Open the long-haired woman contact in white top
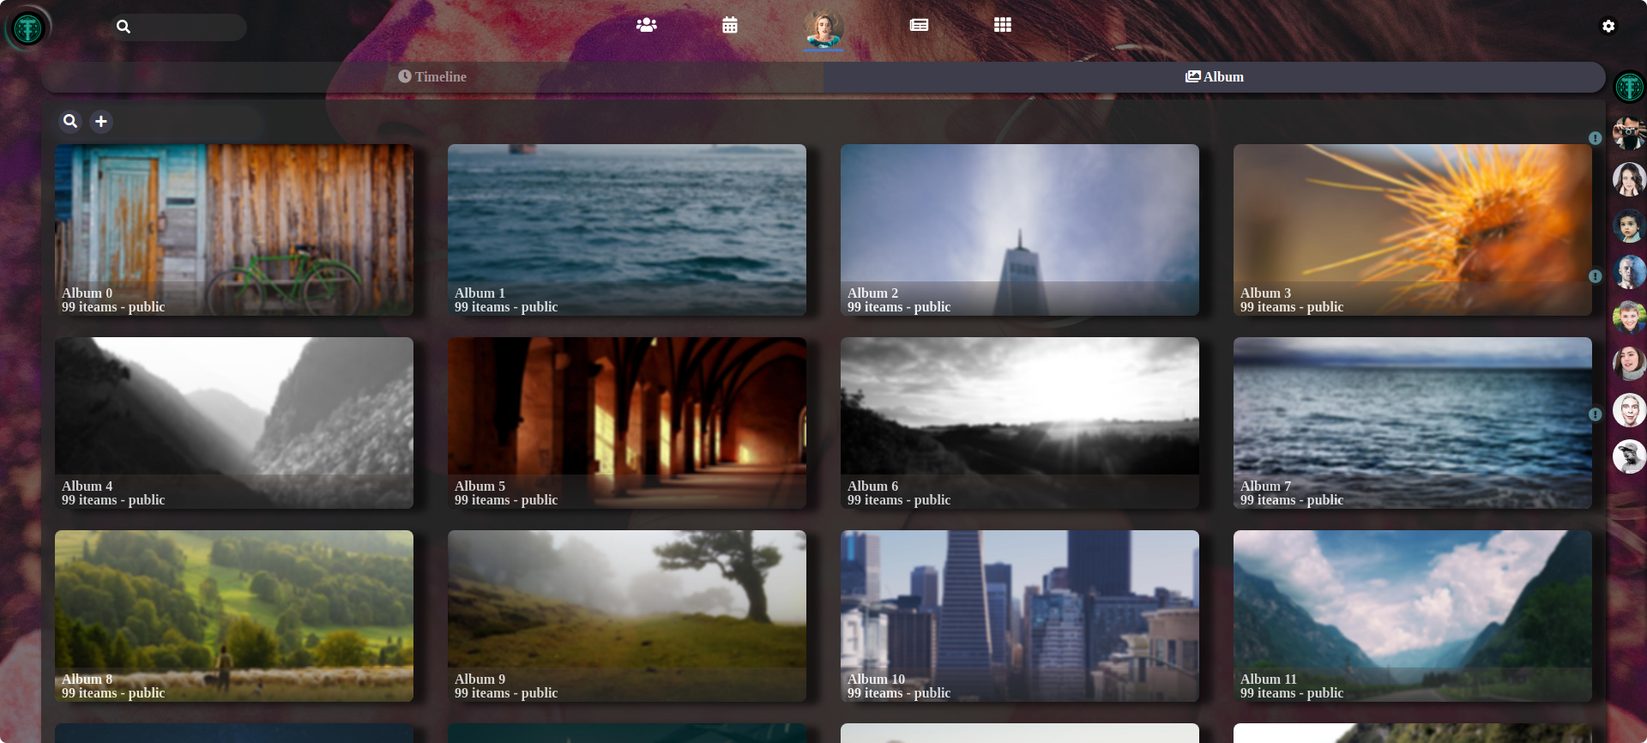1647x743 pixels. click(1629, 179)
